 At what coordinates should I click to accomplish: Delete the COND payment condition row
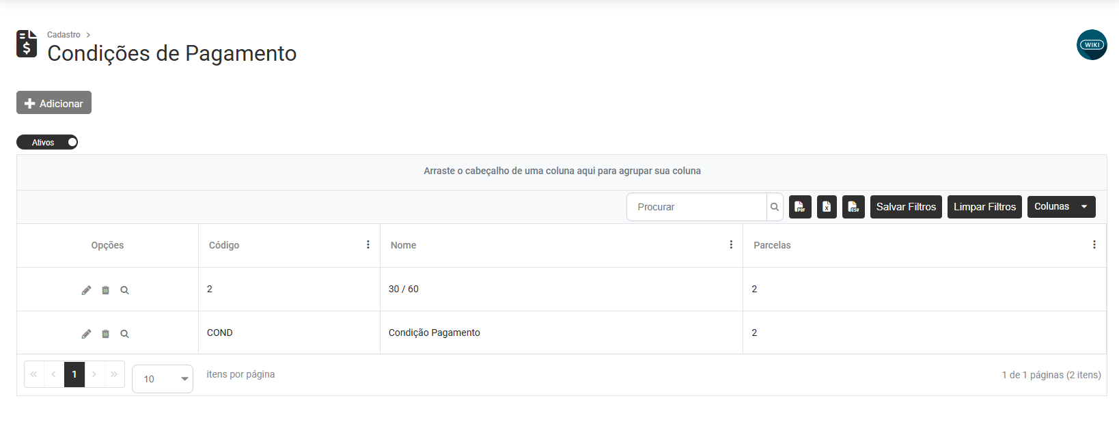105,334
